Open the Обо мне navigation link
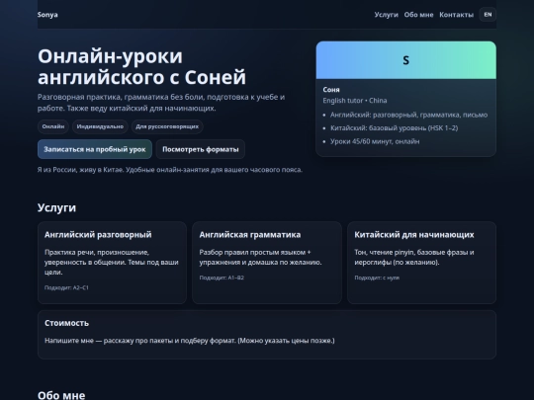The image size is (534, 400). (x=418, y=15)
